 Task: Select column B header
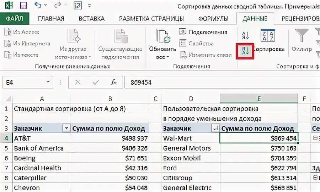point(110,99)
